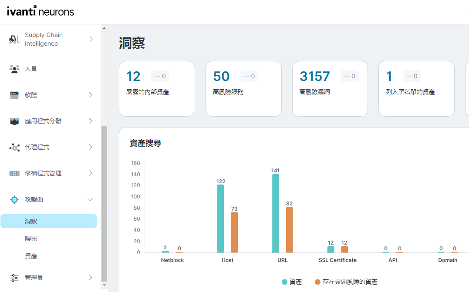Expand the 管理員 chevron
The height and width of the screenshot is (292, 469).
click(x=91, y=278)
